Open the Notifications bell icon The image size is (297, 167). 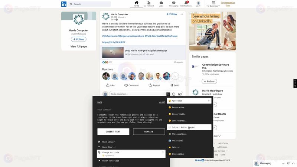(186, 3)
